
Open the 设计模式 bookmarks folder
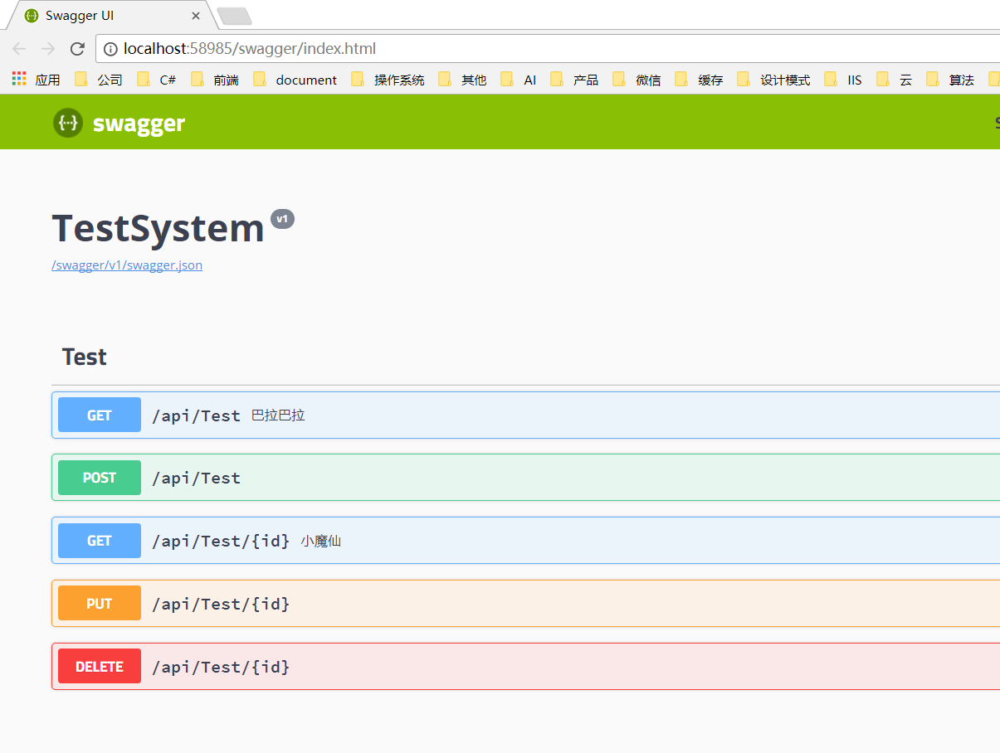tap(774, 80)
